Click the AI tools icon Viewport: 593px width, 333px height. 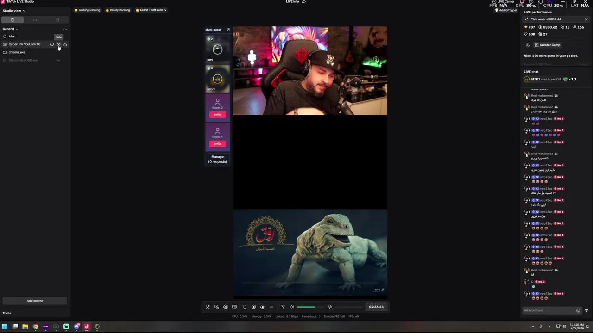pos(225,307)
